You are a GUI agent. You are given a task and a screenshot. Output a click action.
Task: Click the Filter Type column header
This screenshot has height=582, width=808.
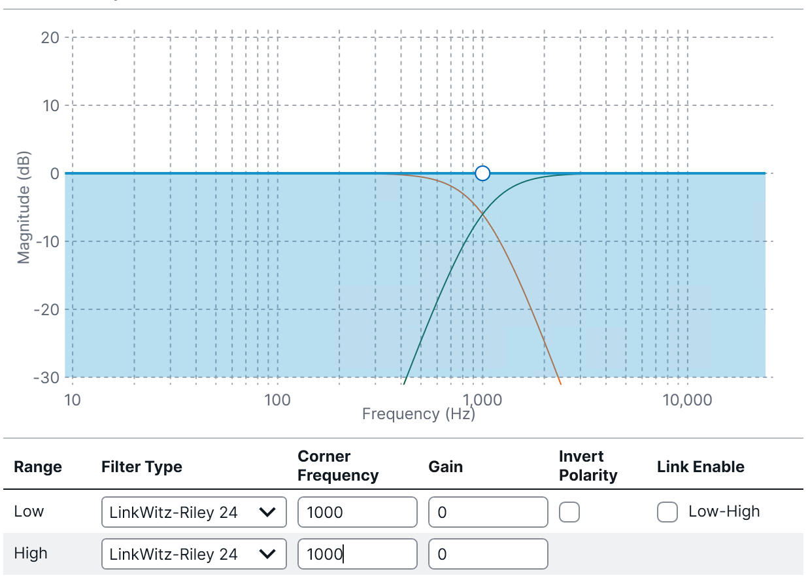pyautogui.click(x=142, y=467)
